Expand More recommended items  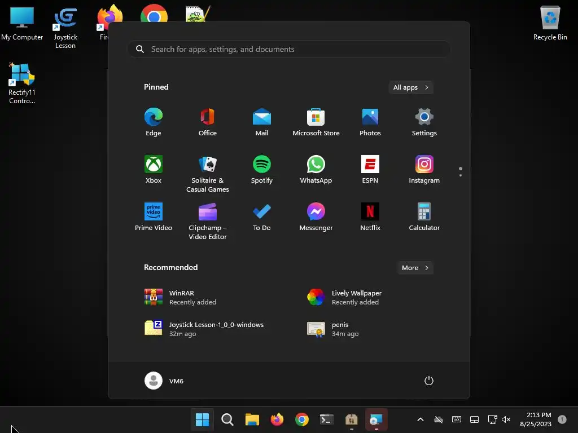[415, 268]
